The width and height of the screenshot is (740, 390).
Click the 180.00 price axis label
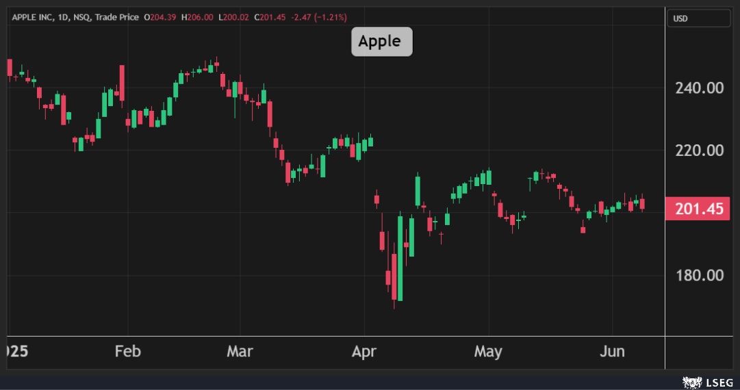[x=698, y=275]
